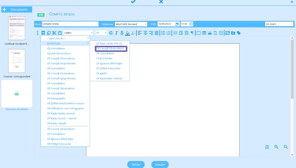
Task: Expand the Non Classés submenu
Action: (65, 38)
